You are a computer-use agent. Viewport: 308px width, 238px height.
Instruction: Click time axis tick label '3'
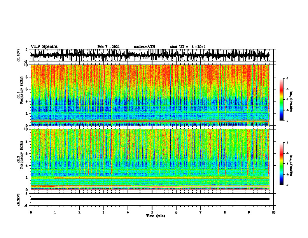103,212
